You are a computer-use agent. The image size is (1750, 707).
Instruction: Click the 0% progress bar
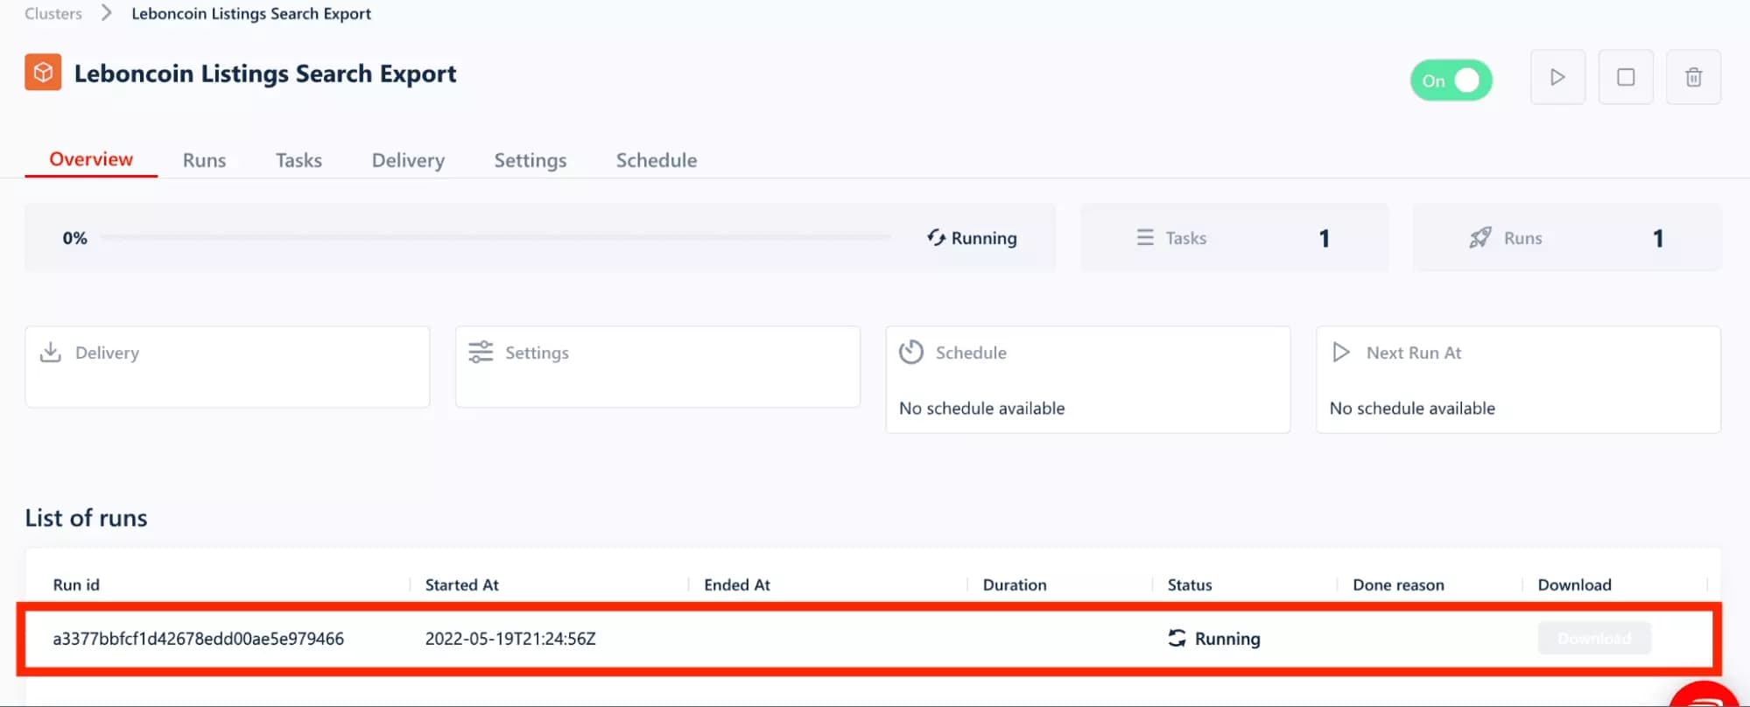tap(495, 237)
